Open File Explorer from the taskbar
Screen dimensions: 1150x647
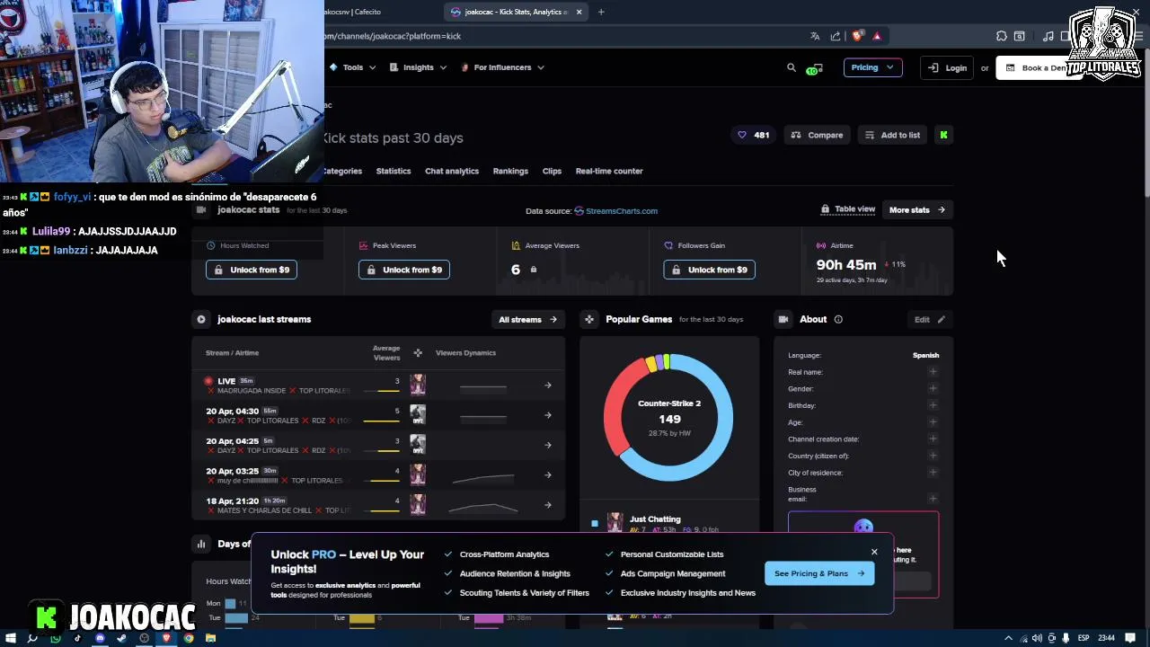point(210,638)
